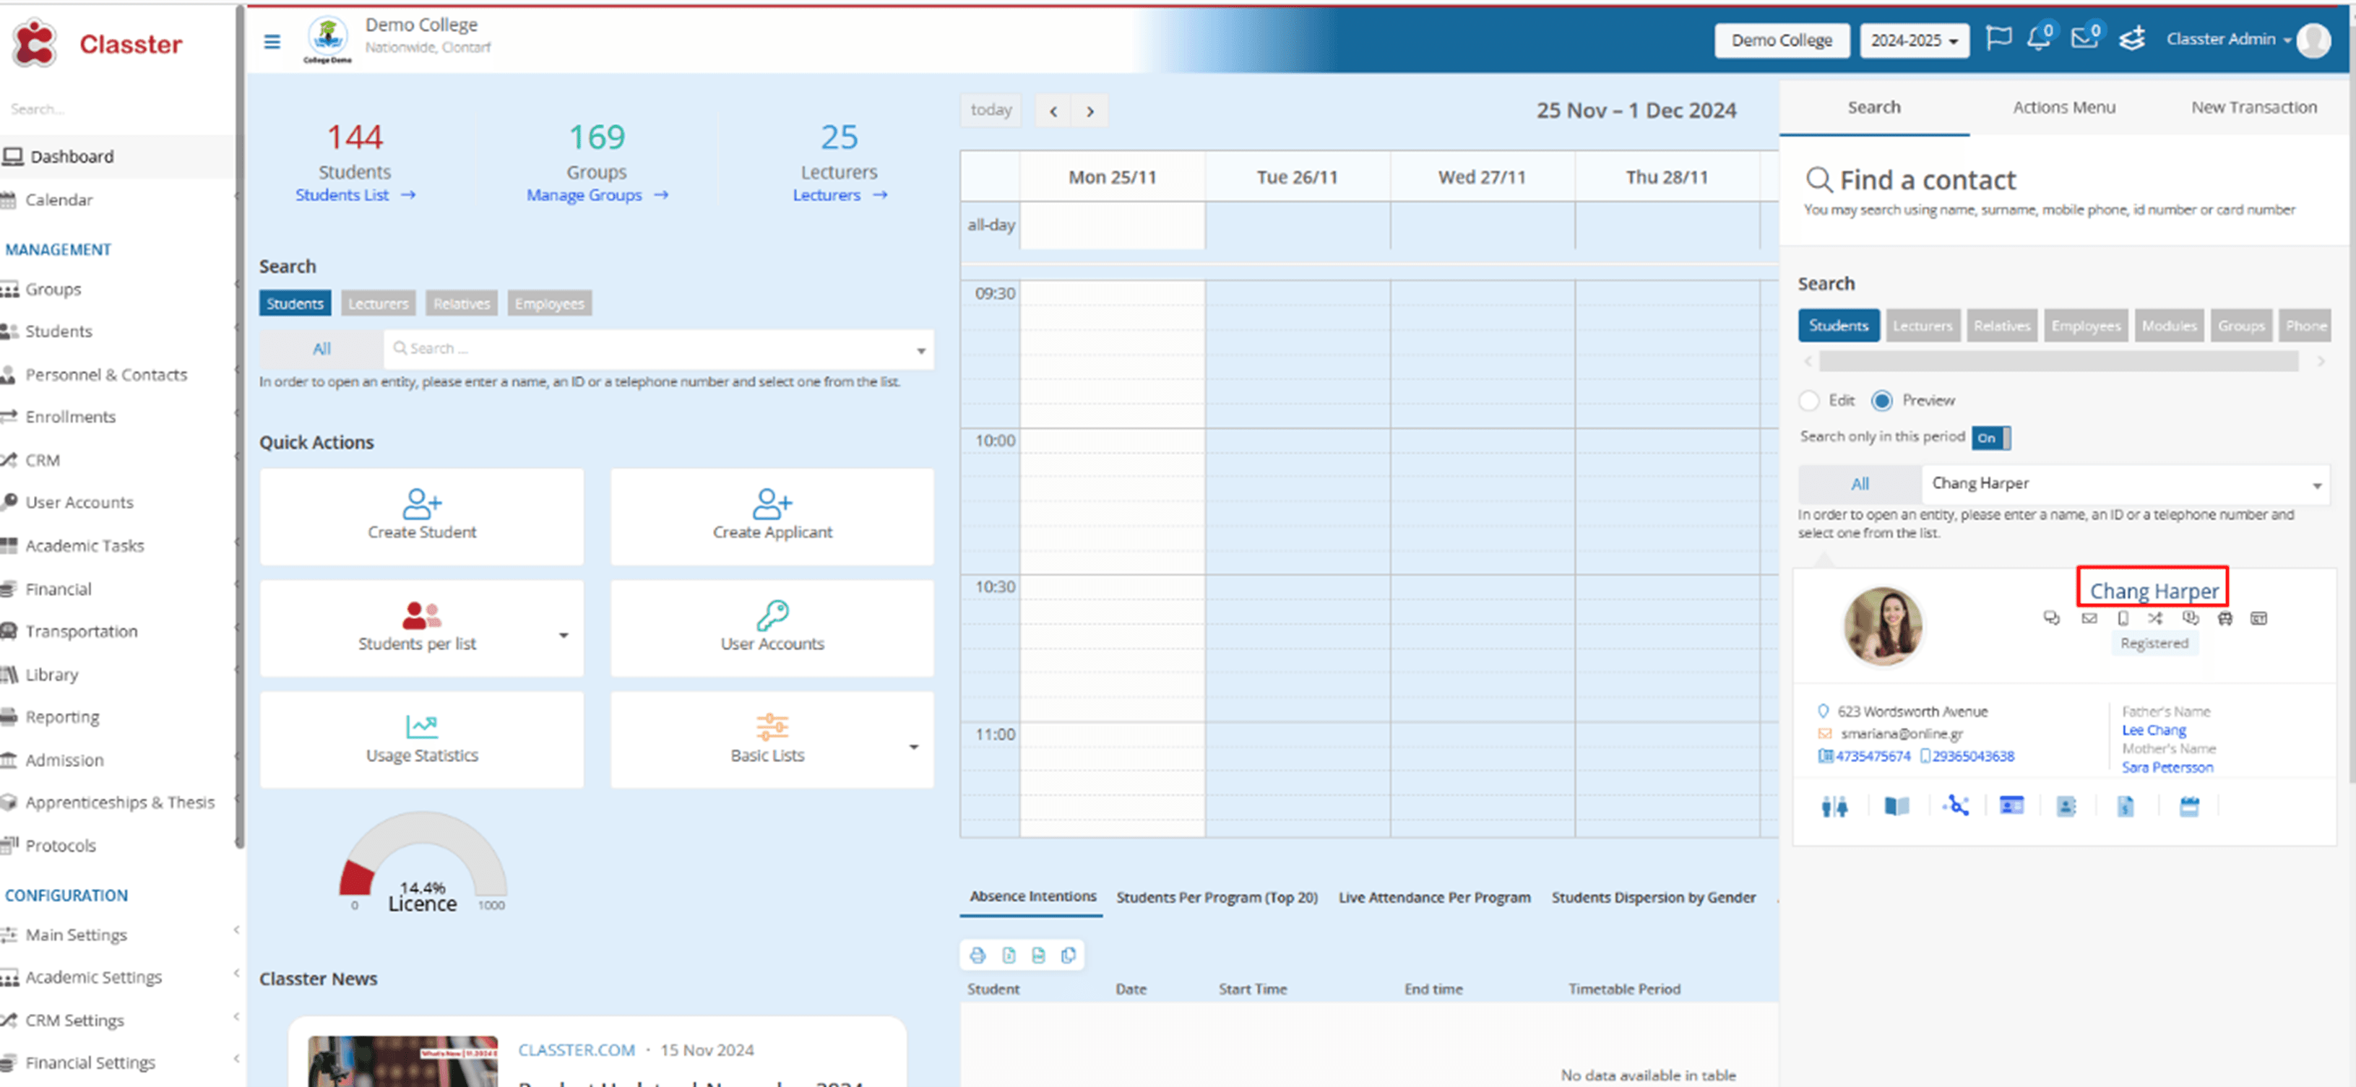
Task: Open the flag icon in top bar
Action: (x=1999, y=38)
